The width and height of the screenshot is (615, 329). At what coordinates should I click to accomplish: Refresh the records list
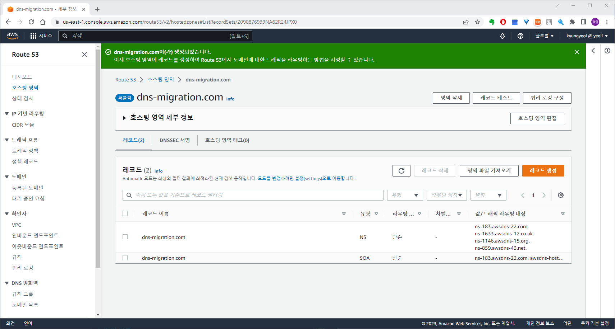pyautogui.click(x=401, y=171)
